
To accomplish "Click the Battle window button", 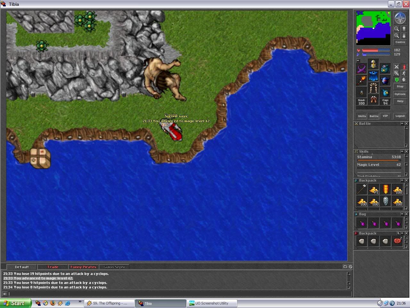I will click(374, 116).
